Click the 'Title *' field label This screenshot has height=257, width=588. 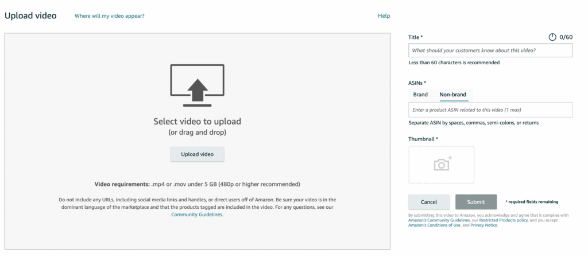click(x=416, y=37)
